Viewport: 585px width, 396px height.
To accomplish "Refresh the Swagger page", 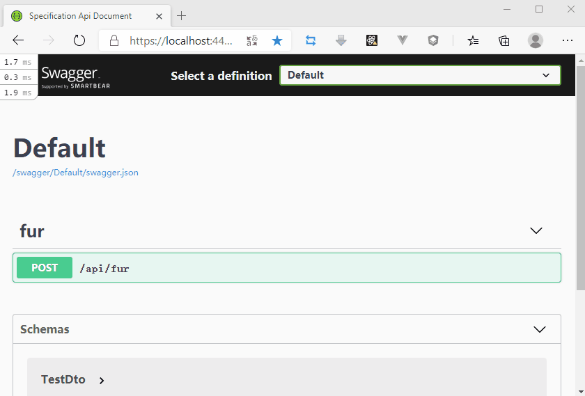I will [79, 40].
